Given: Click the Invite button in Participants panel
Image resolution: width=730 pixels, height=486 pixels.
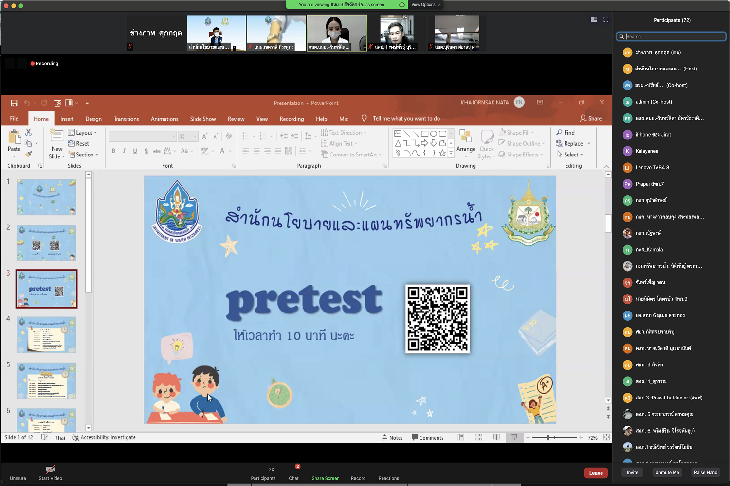Looking at the screenshot, I should pyautogui.click(x=633, y=472).
